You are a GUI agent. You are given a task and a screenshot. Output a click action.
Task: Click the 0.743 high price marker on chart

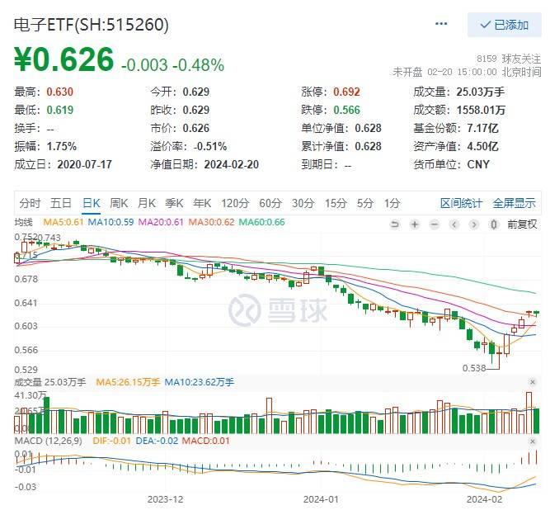point(49,238)
